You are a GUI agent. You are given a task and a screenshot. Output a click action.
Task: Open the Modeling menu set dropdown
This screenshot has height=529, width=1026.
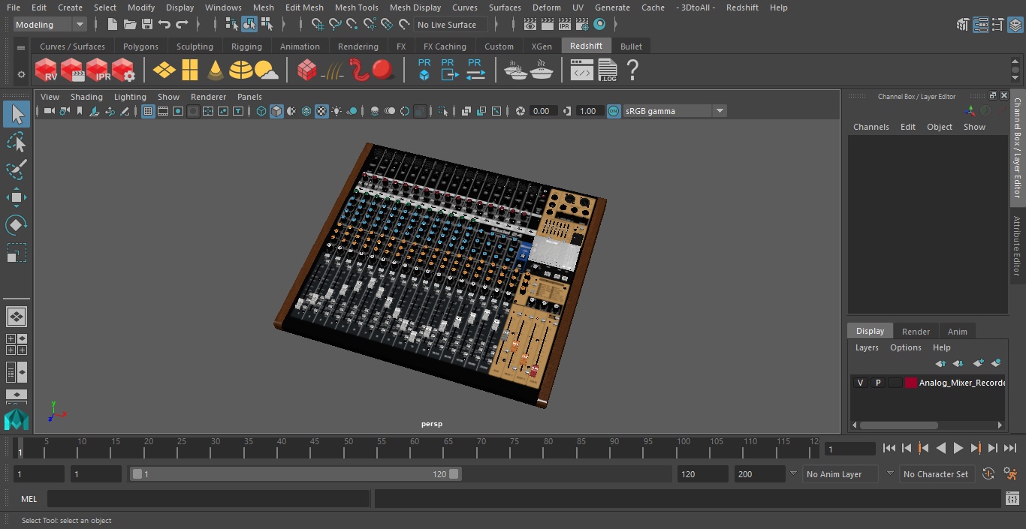(x=50, y=25)
